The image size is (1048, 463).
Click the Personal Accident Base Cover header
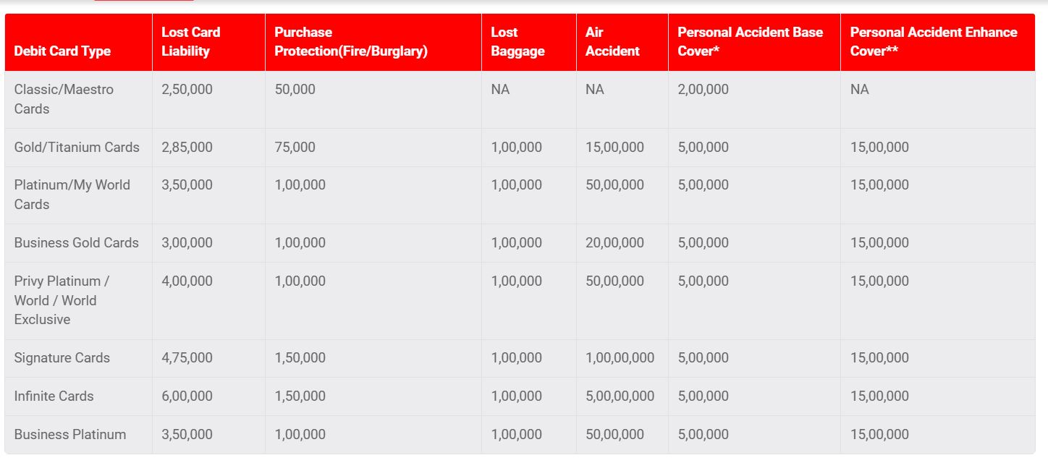point(750,42)
